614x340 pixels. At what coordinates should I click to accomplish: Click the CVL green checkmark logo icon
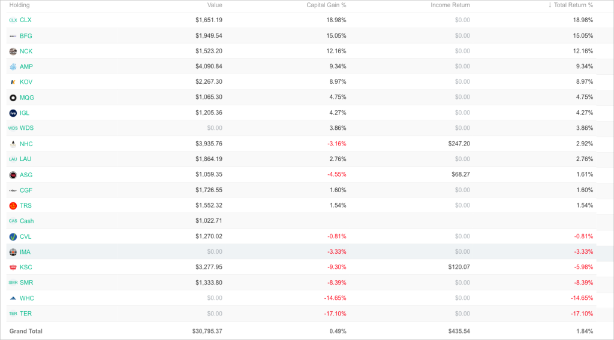[x=13, y=237]
